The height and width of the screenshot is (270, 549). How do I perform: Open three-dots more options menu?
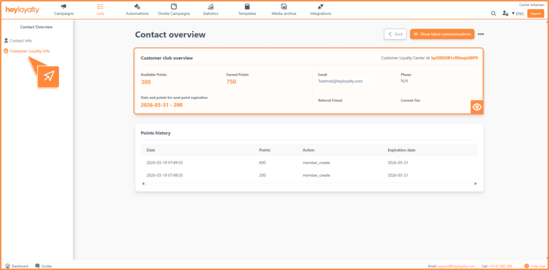pos(481,34)
